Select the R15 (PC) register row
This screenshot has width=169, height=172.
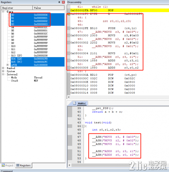38,62
